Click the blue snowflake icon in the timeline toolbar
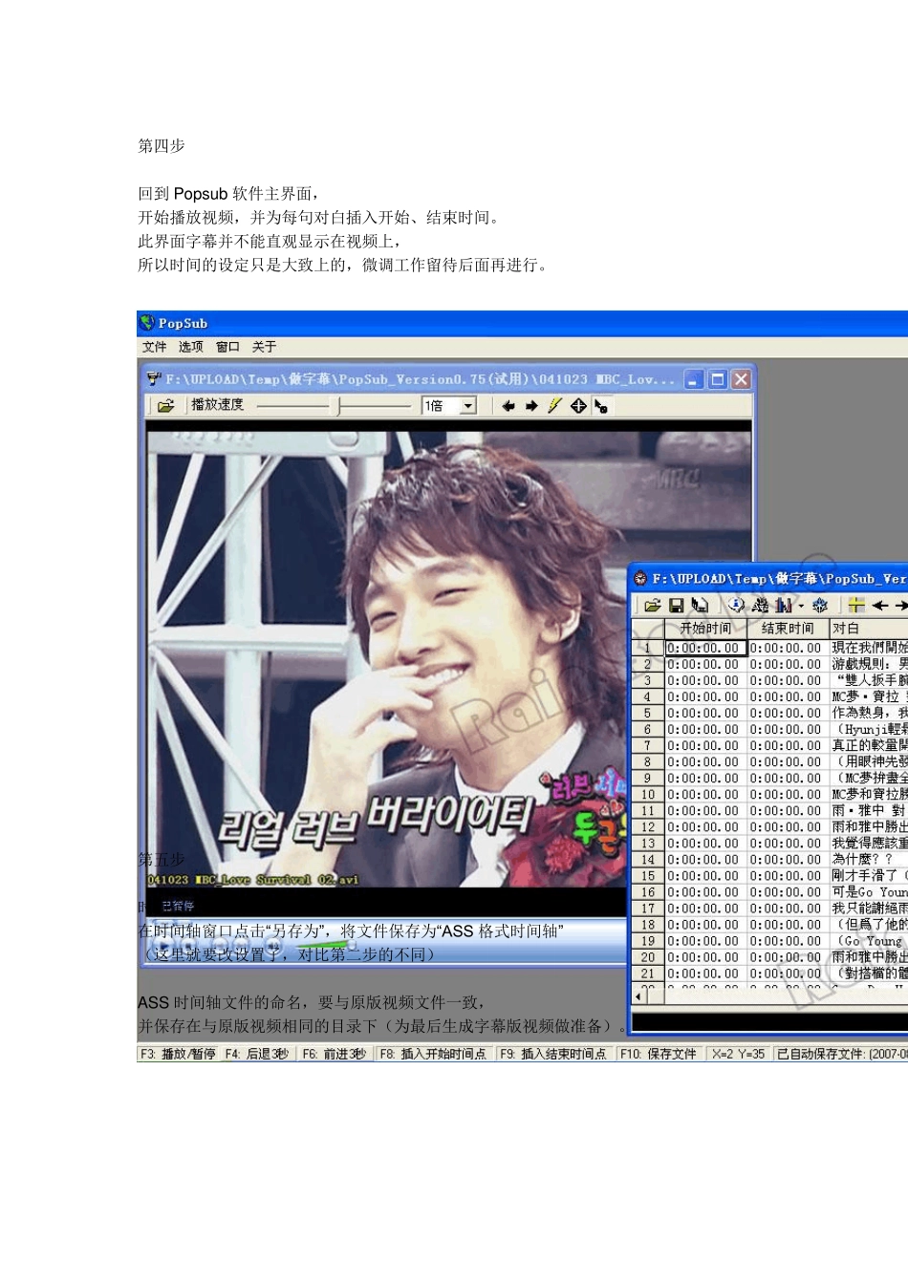The image size is (908, 1284). point(820,605)
